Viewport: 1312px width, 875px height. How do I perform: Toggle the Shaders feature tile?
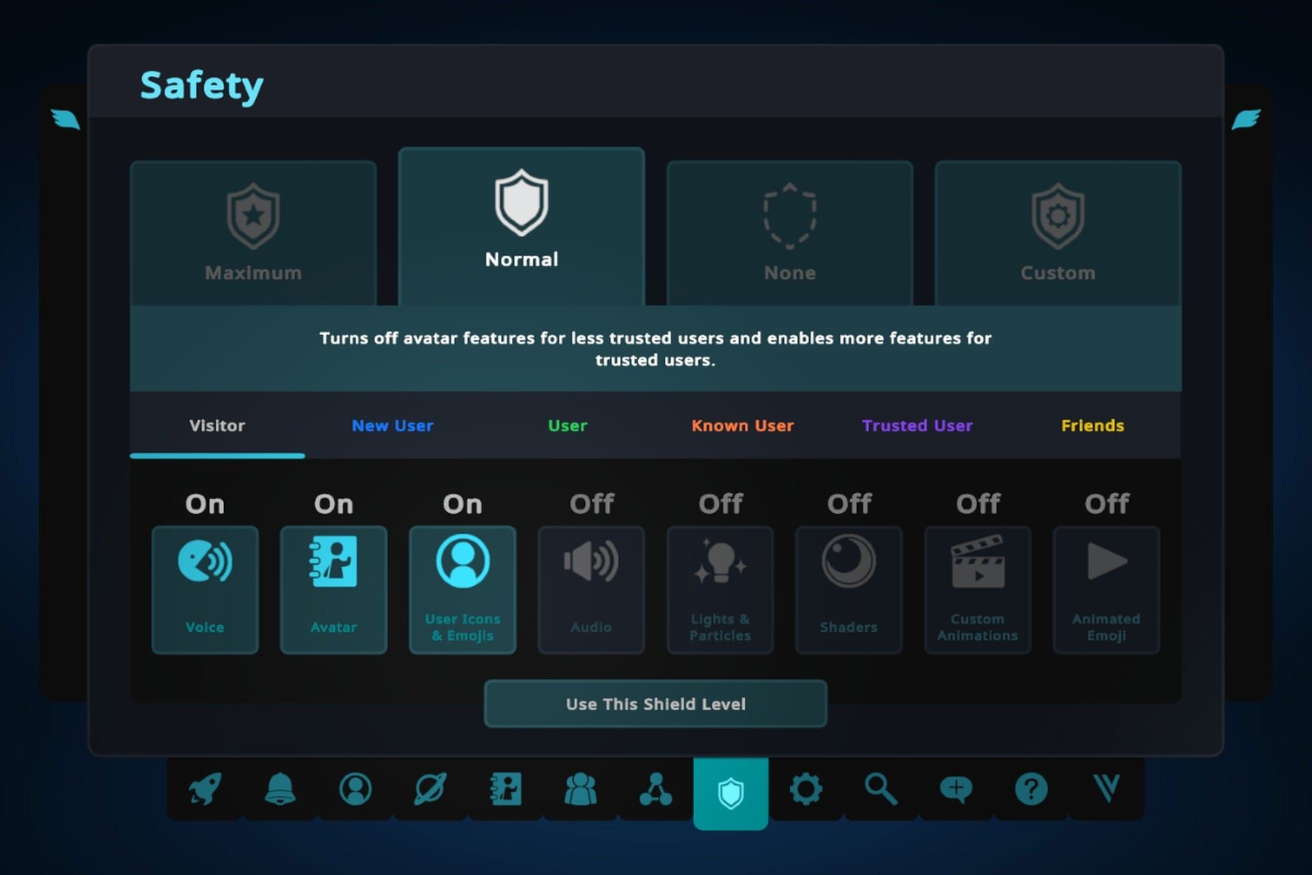point(849,589)
